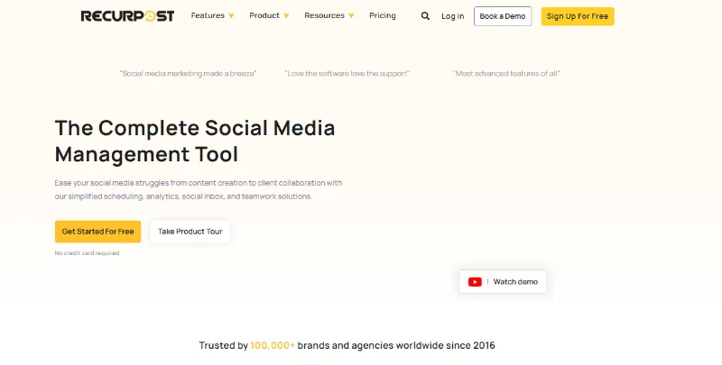Image resolution: width=722 pixels, height=365 pixels.
Task: Click the Take Product Tour button
Action: coord(190,232)
